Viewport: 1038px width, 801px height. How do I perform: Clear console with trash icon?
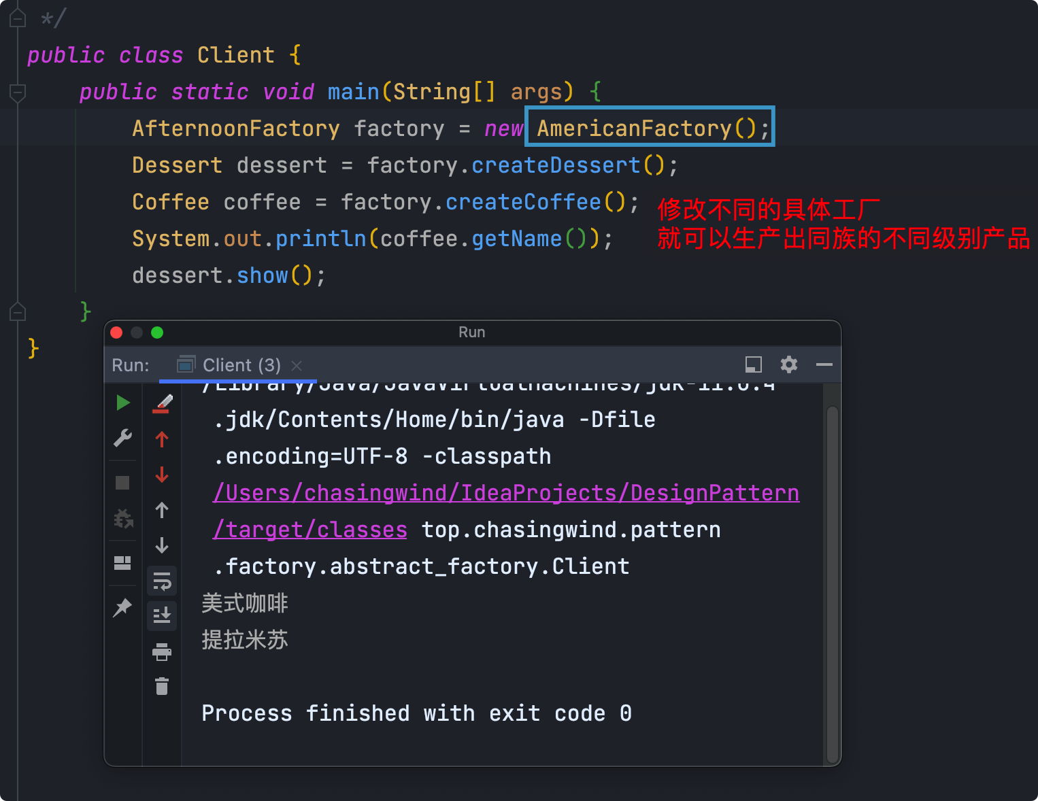tap(162, 686)
